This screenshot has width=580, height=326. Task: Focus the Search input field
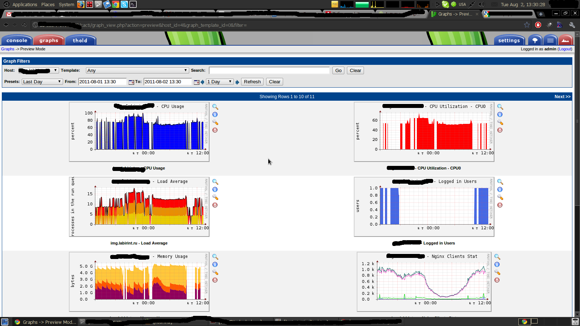pos(269,71)
